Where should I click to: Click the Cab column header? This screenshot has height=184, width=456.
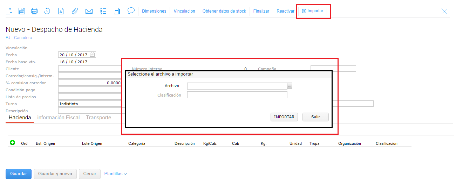click(x=235, y=143)
